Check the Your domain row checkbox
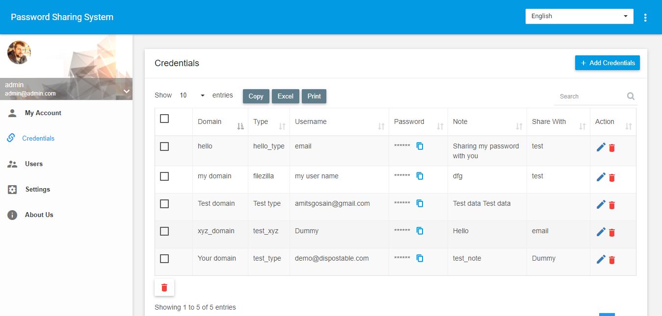Image resolution: width=662 pixels, height=316 pixels. point(164,259)
